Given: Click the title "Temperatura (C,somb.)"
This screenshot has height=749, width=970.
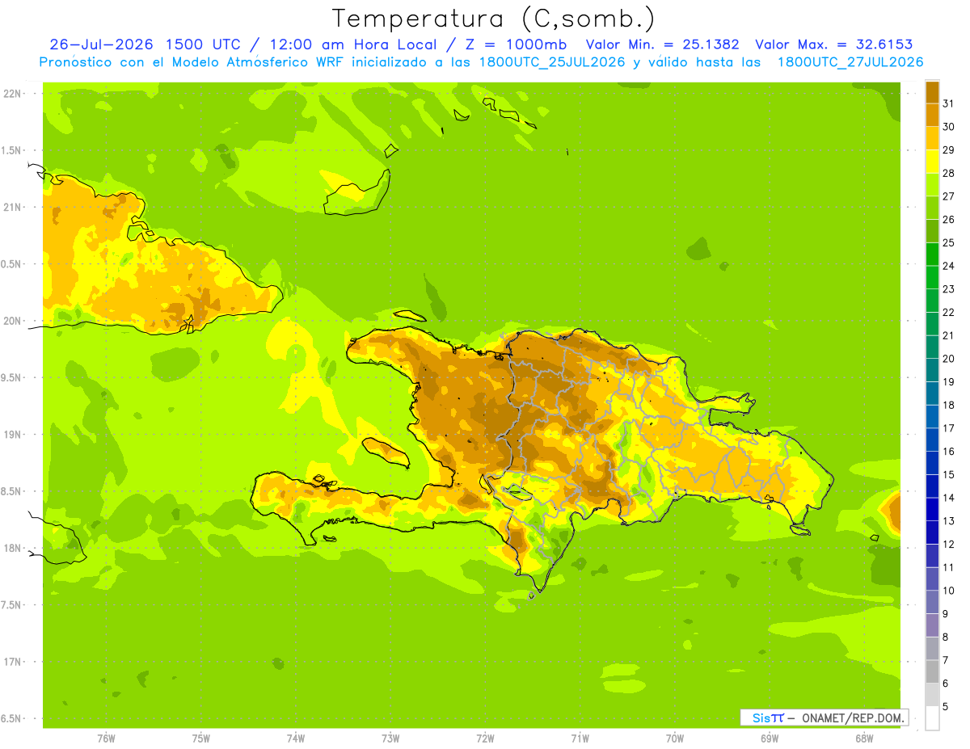Looking at the screenshot, I should (x=494, y=19).
